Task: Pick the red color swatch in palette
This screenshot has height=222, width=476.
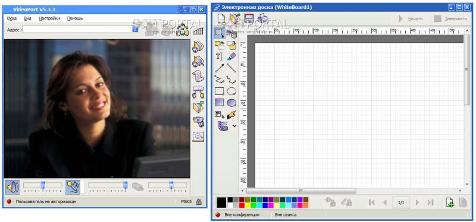Action: [242, 205]
